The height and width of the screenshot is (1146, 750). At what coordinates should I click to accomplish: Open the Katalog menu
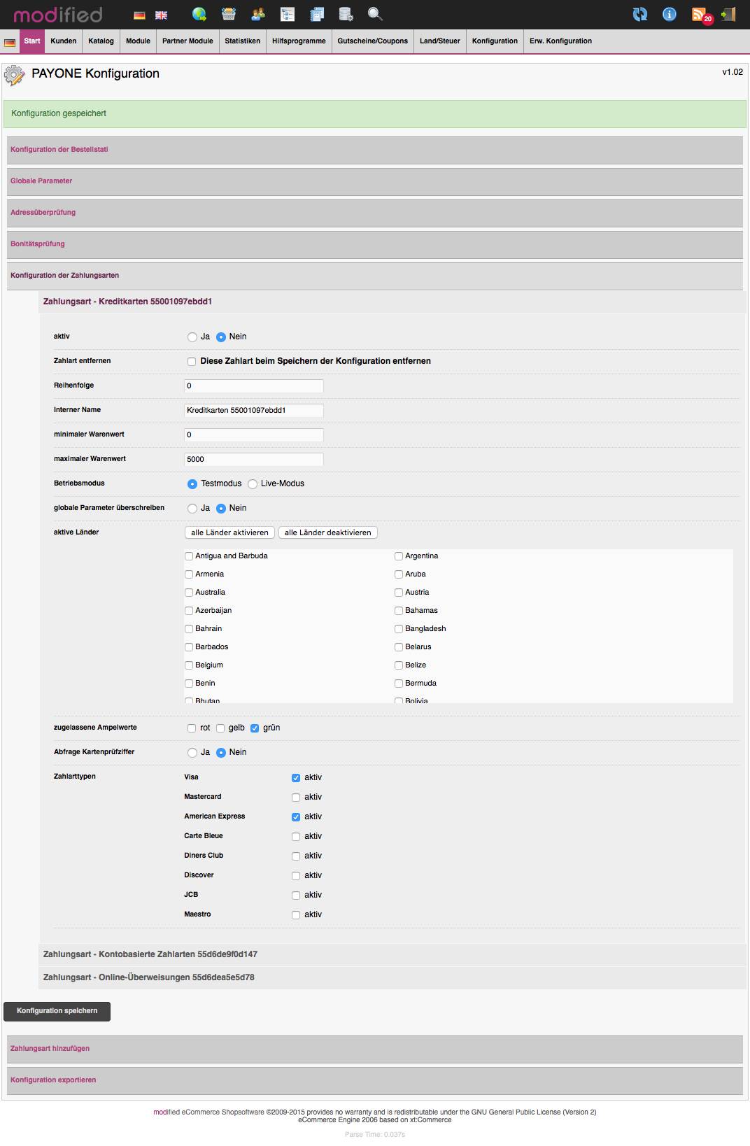[x=101, y=41]
